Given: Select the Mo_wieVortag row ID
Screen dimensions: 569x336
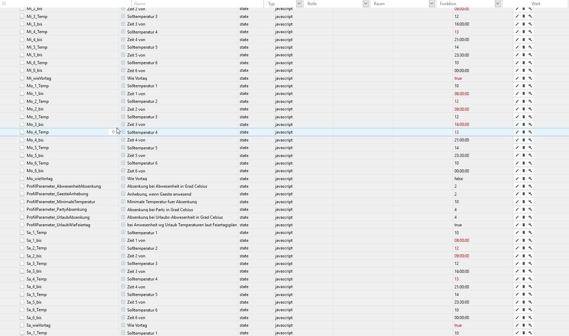Looking at the screenshot, I should click(x=39, y=179).
